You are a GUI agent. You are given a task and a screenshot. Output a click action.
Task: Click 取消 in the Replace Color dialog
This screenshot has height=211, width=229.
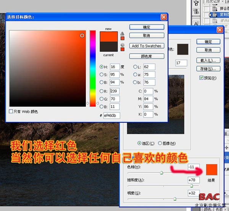(208, 50)
